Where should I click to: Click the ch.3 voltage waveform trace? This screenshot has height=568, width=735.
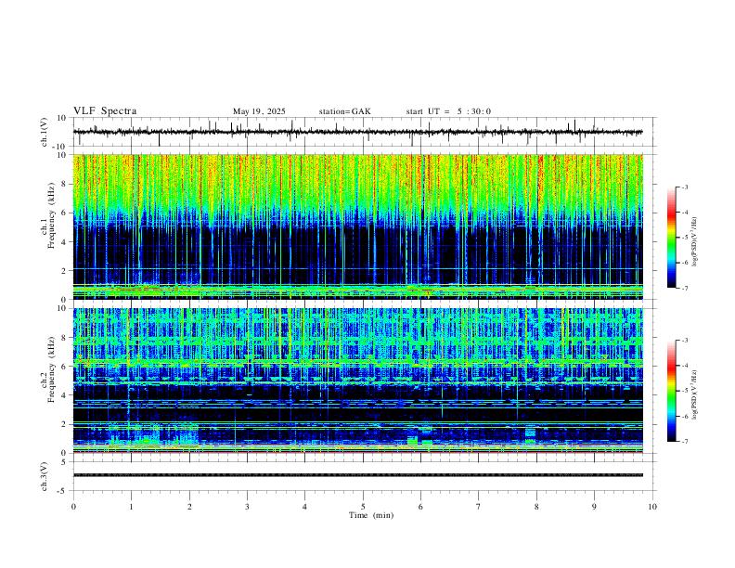point(357,475)
